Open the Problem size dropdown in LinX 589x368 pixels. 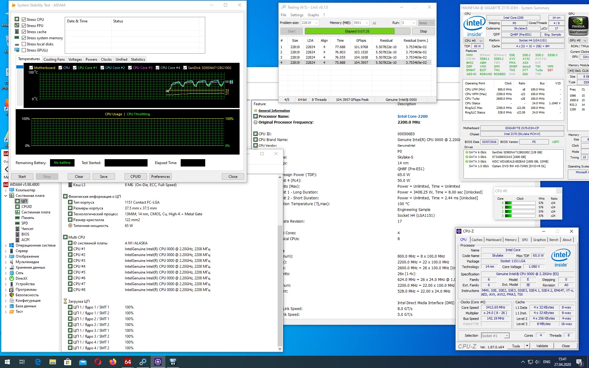pyautogui.click(x=316, y=23)
